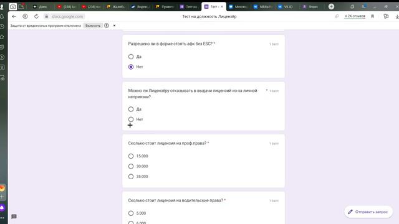This screenshot has width=399, height=224.
Task: Switch to the Яндекс tab with blue icon
Action: [140, 7]
